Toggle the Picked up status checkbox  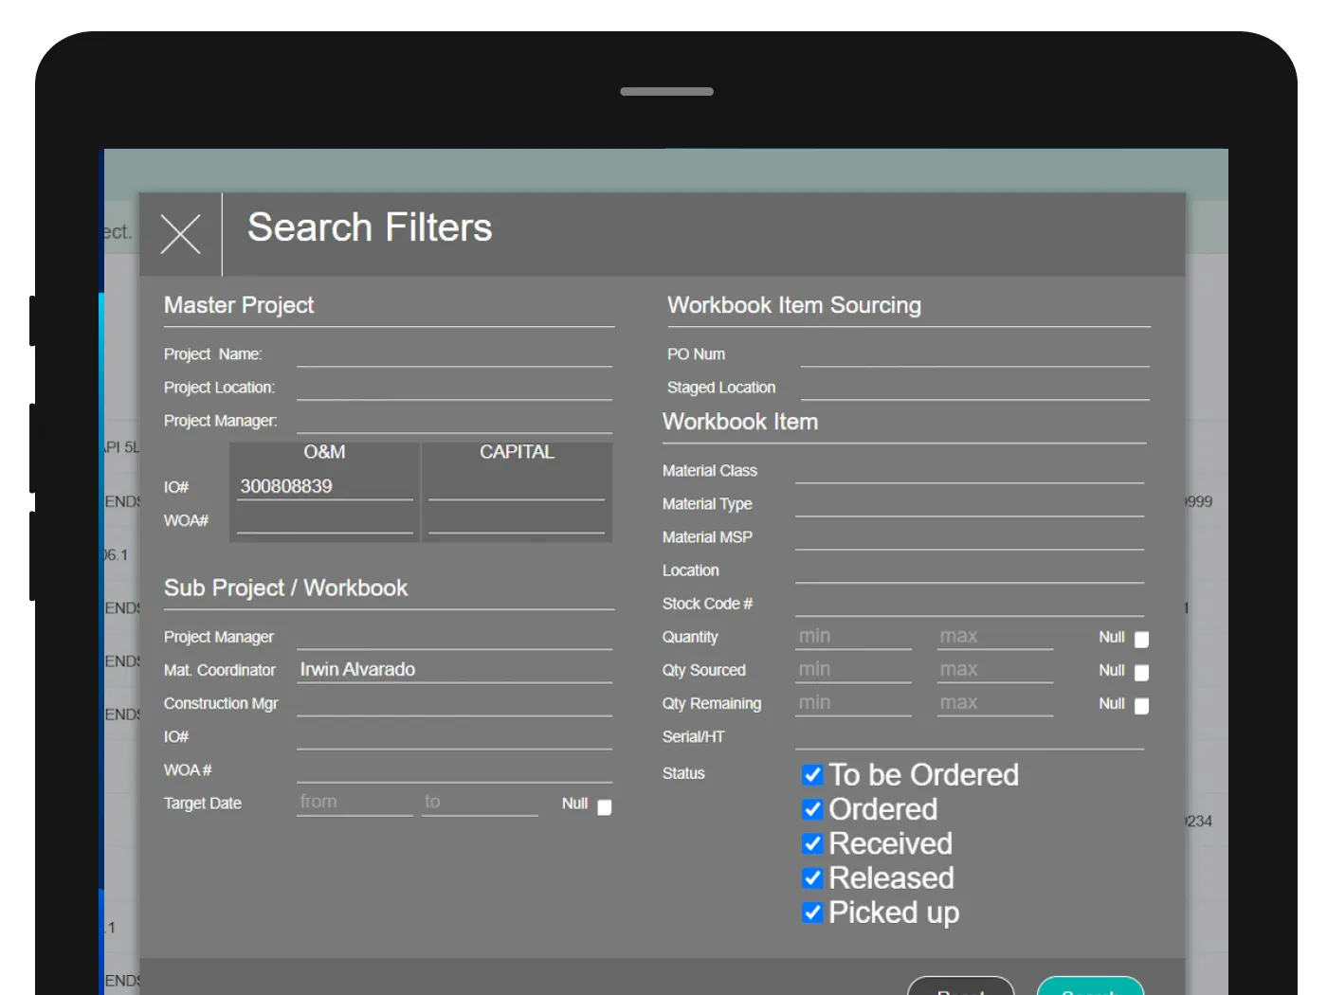tap(812, 913)
